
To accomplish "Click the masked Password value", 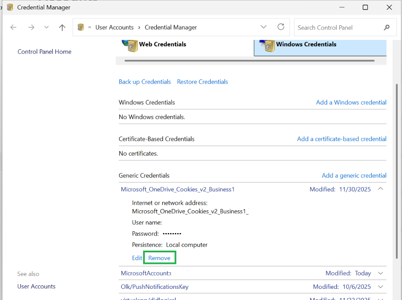I will click(172, 233).
